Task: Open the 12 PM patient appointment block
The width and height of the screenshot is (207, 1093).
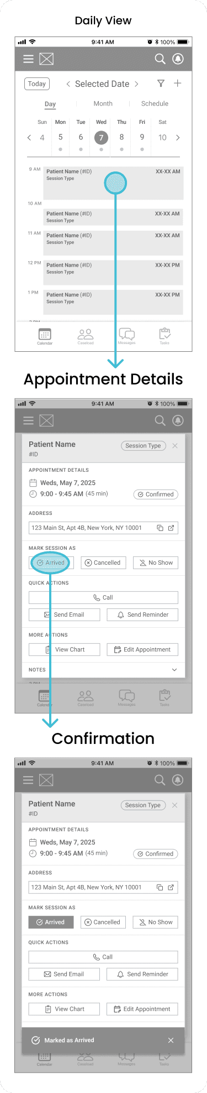Action: [114, 272]
